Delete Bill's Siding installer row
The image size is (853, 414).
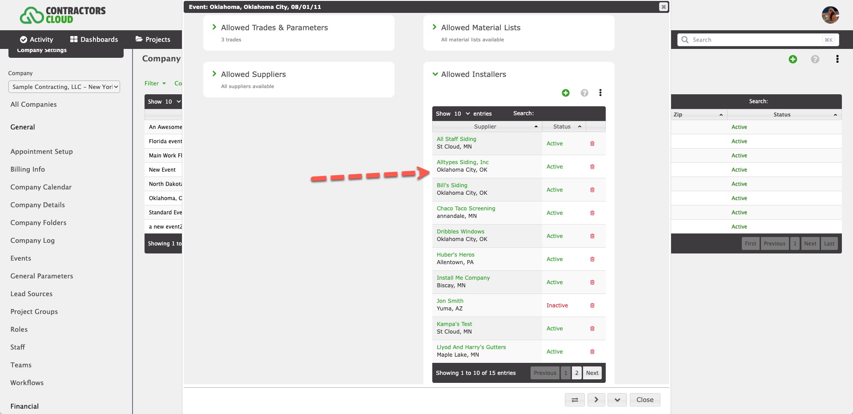pos(592,190)
